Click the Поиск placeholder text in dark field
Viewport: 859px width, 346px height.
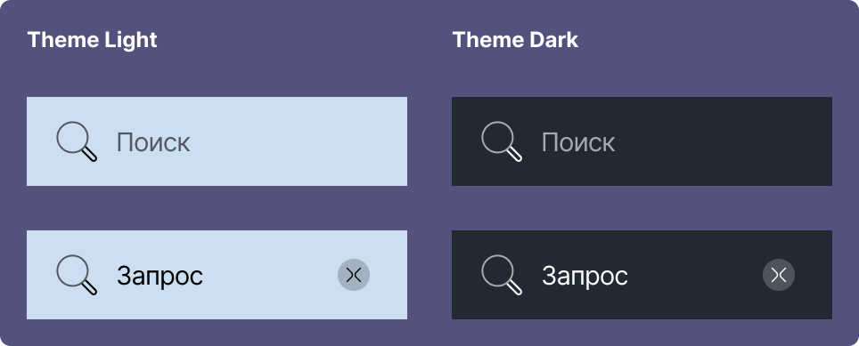coord(578,142)
